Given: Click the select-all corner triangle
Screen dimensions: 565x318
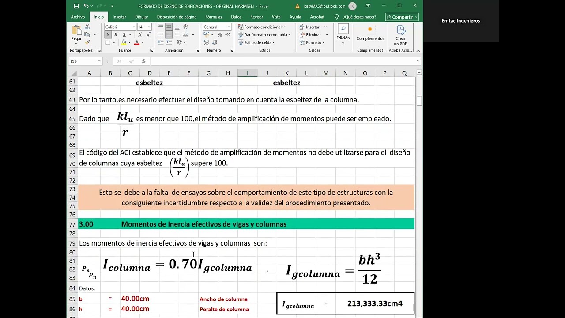Looking at the screenshot, I should (73, 73).
